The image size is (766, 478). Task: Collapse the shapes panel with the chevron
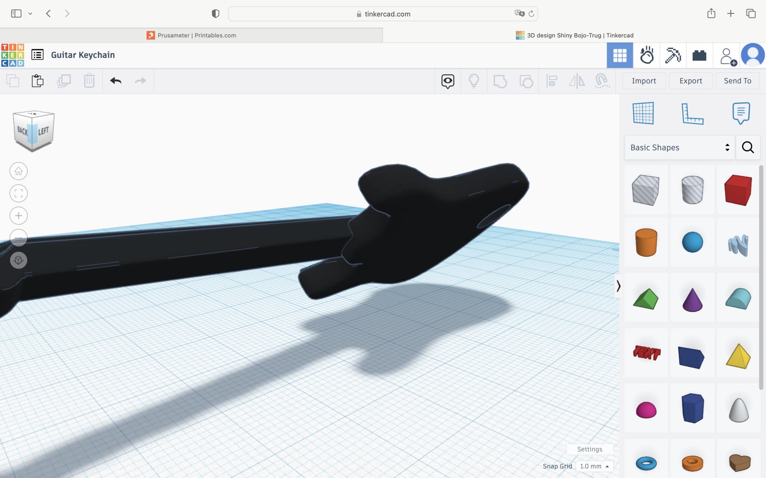[619, 287]
